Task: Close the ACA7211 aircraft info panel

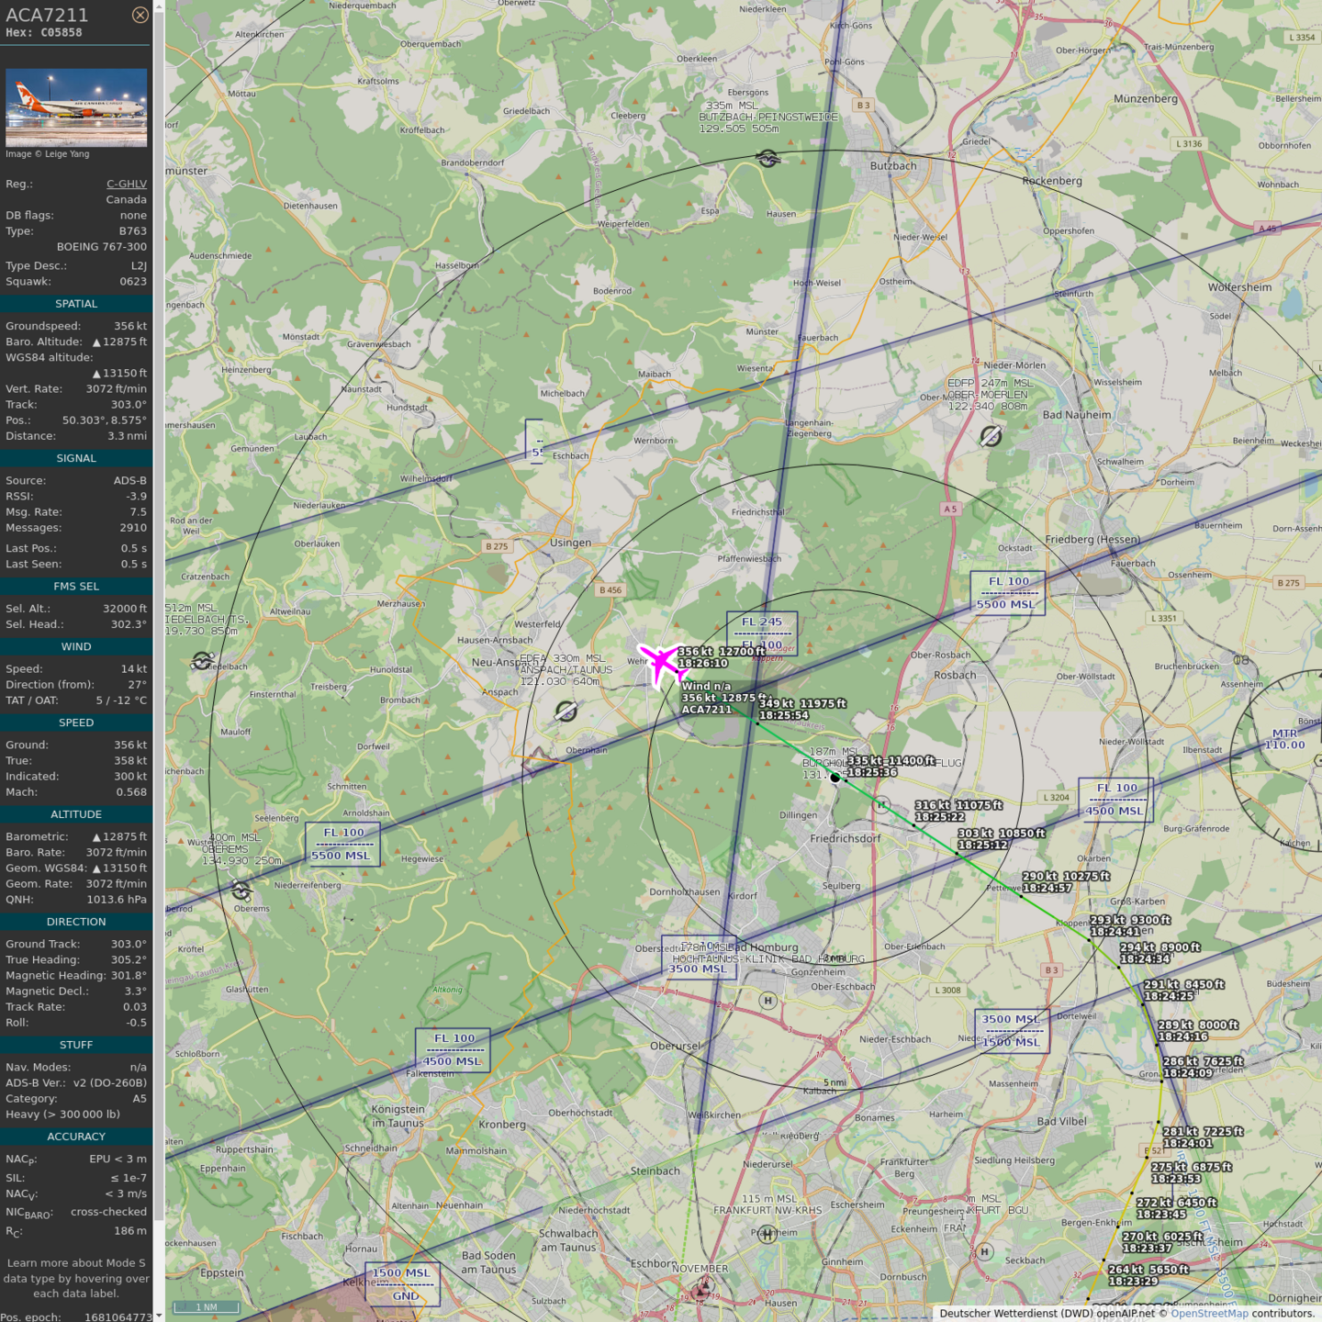Action: coord(140,15)
